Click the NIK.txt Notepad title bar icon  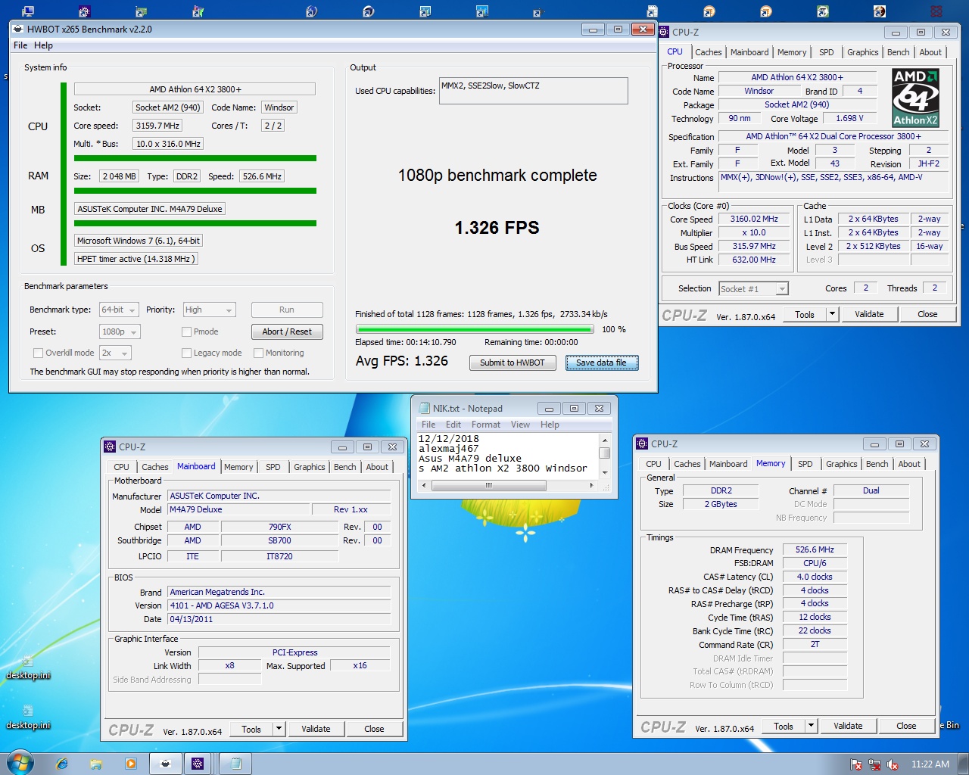tap(424, 408)
